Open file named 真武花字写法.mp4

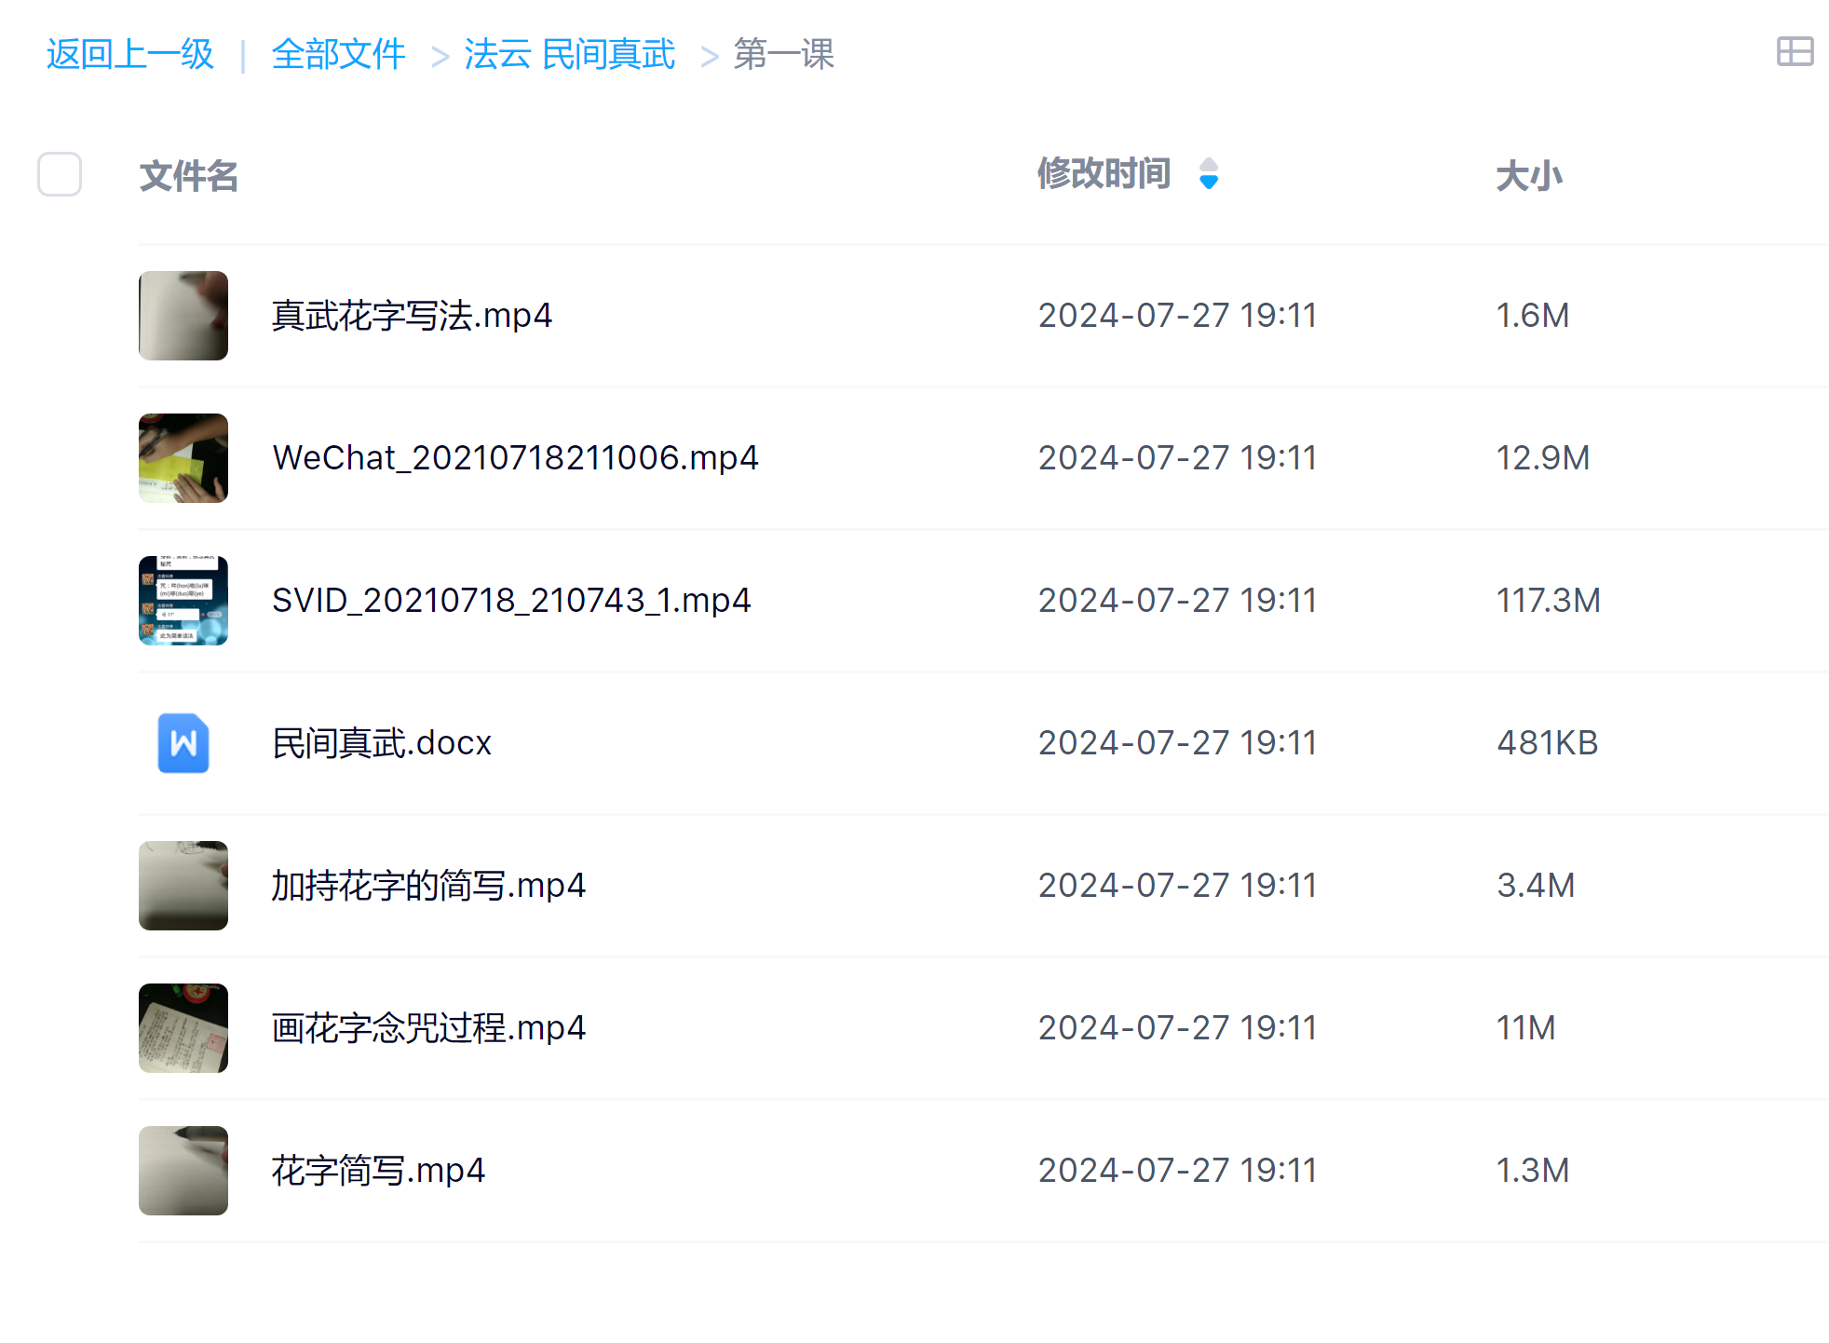point(412,316)
